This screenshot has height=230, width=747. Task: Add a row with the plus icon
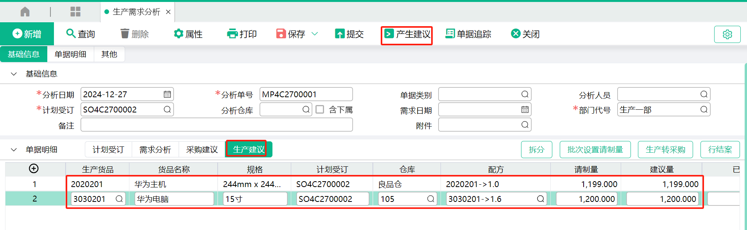coord(34,168)
